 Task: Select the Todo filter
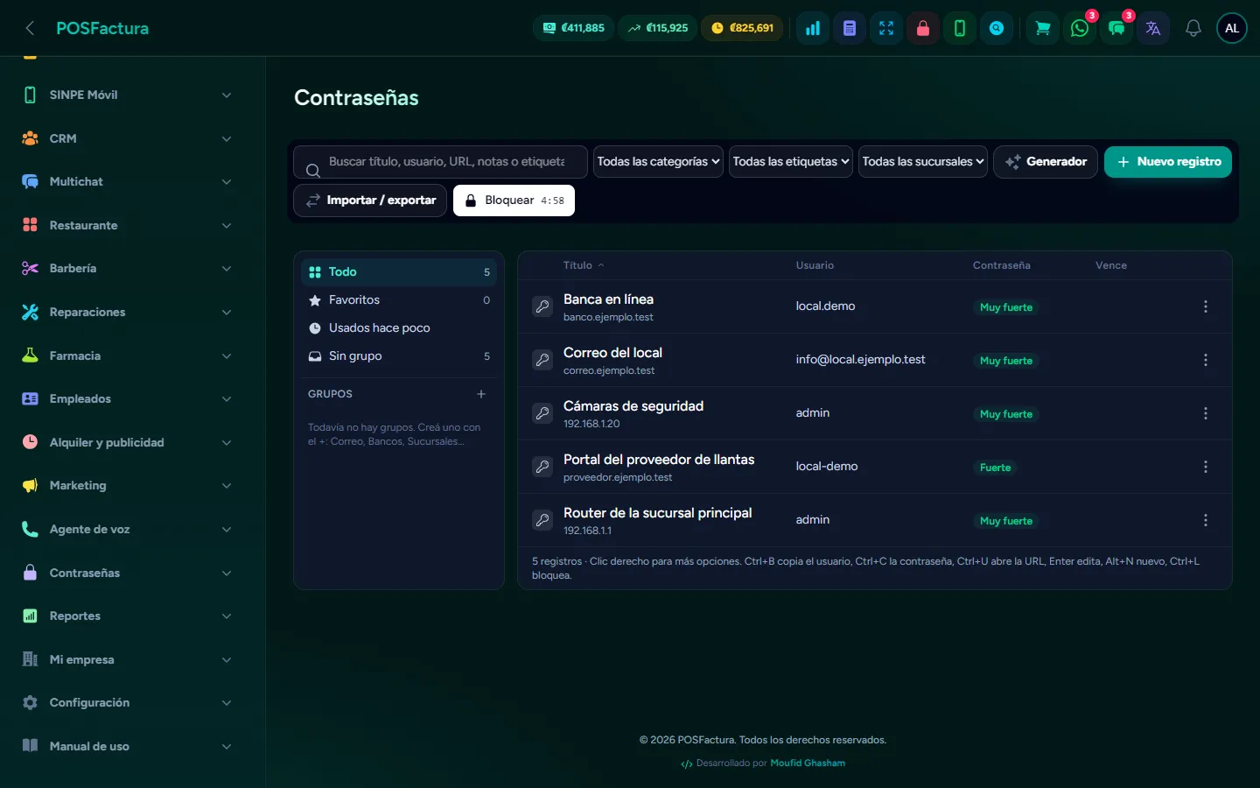pyautogui.click(x=399, y=271)
